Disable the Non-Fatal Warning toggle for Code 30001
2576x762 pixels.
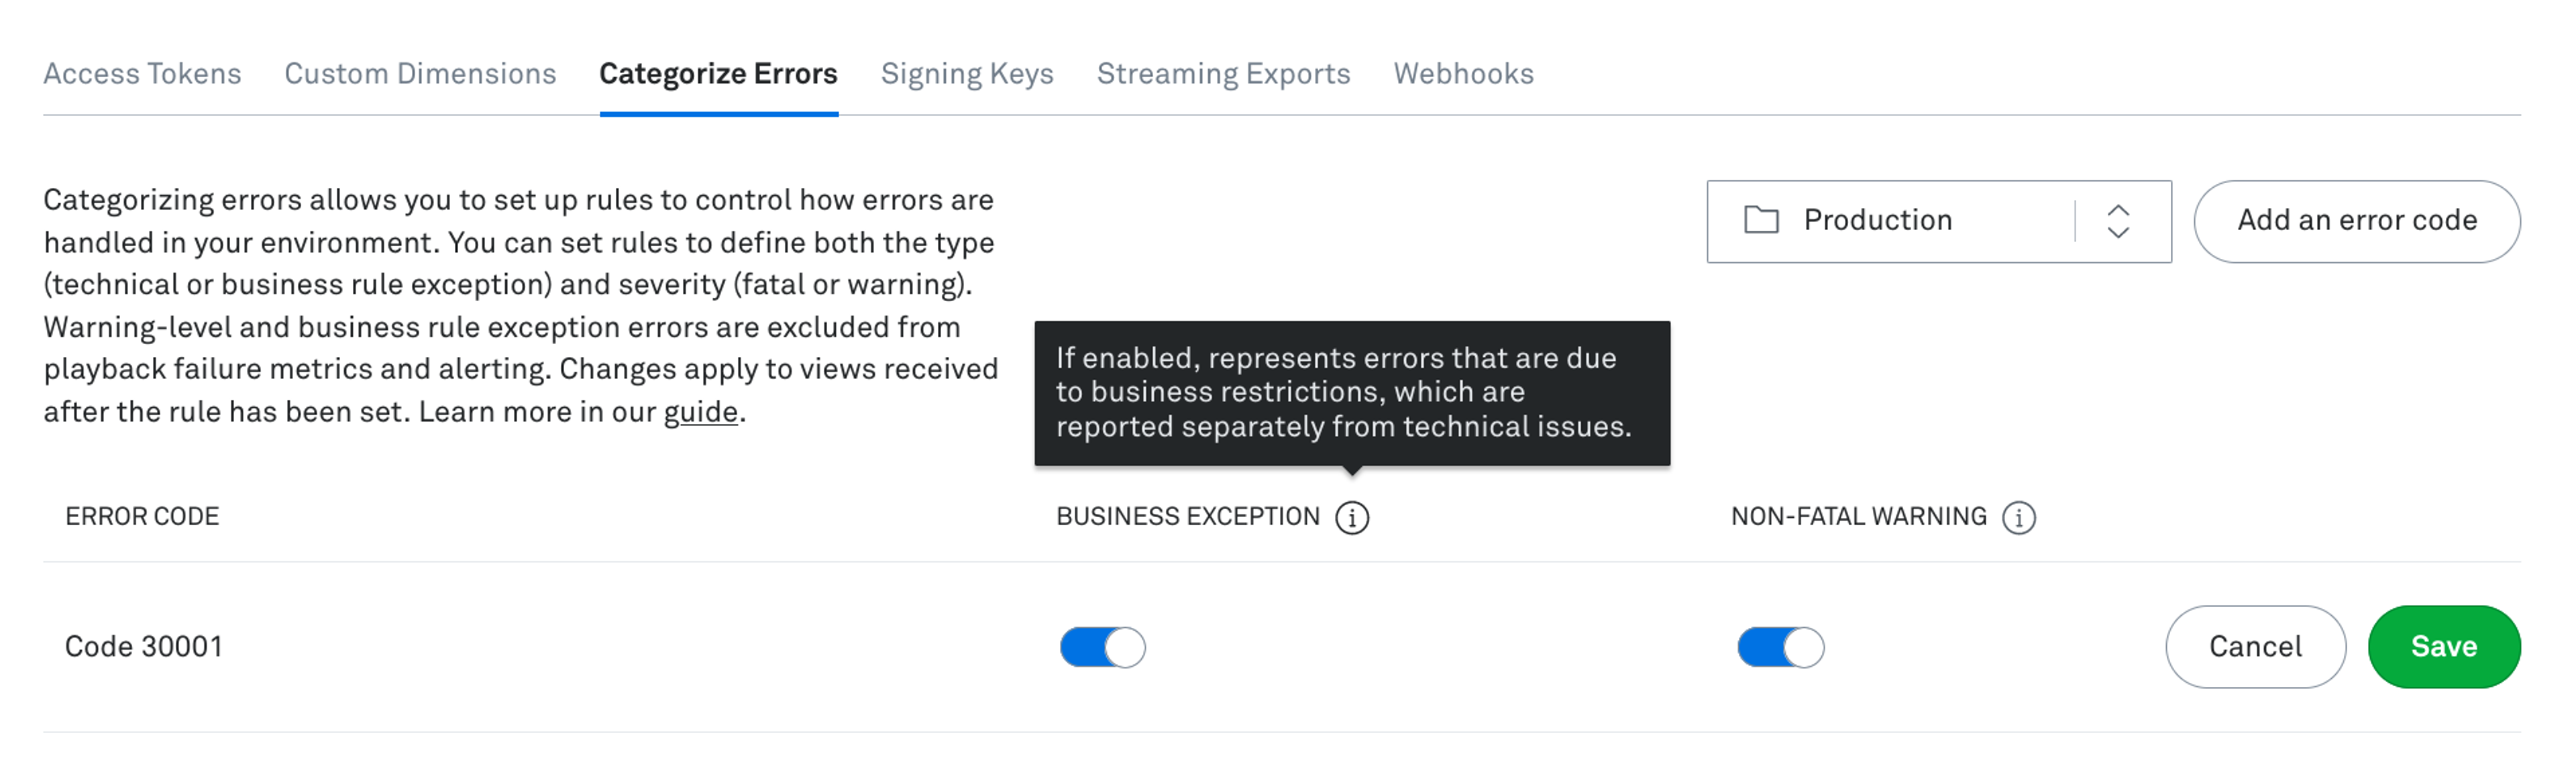click(1779, 647)
